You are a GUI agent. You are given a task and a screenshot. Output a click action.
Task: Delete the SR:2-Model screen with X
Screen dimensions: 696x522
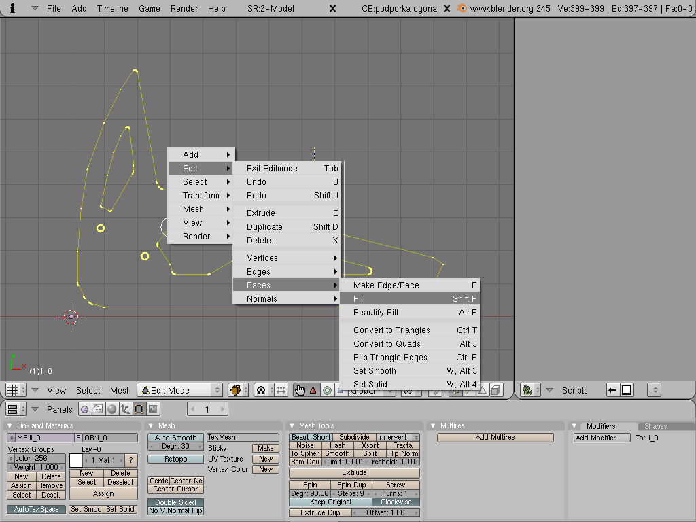coord(332,8)
